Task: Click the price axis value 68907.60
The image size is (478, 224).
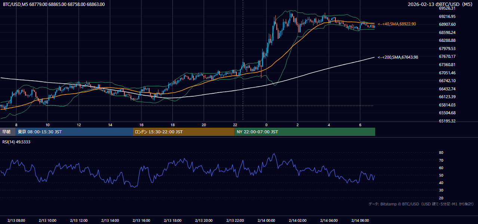Action: click(x=447, y=24)
